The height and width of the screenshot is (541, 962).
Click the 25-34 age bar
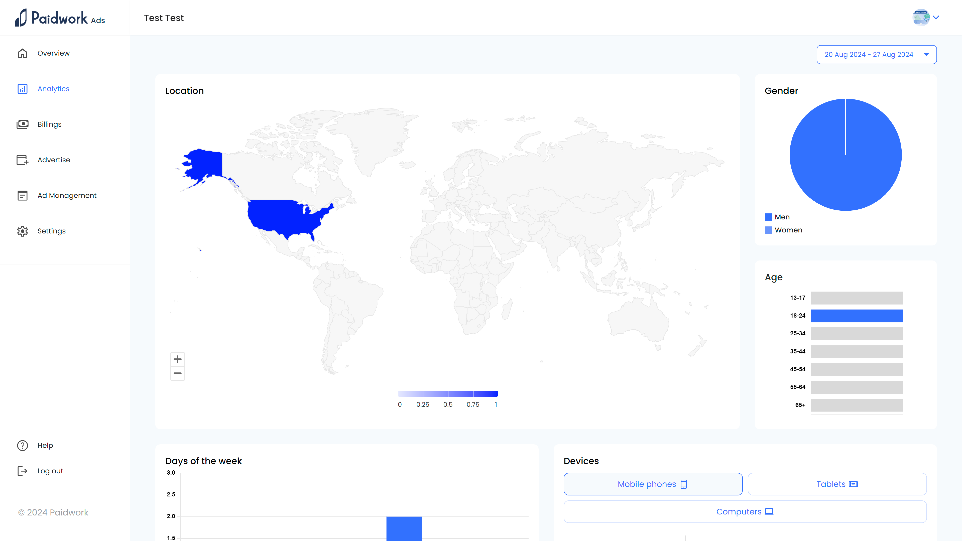coord(857,333)
